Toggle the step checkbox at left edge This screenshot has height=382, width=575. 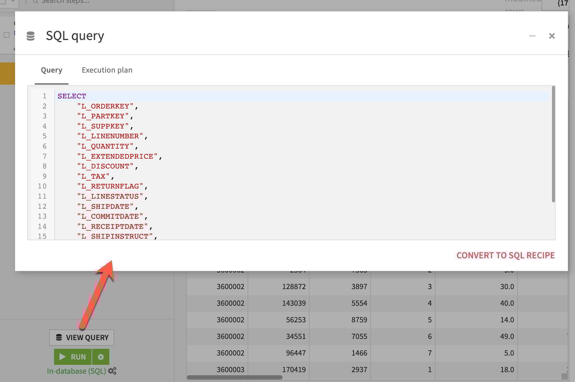coord(7,35)
